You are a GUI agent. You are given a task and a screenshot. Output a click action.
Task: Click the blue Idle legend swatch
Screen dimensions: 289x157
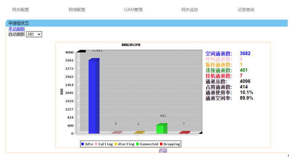[83, 144]
